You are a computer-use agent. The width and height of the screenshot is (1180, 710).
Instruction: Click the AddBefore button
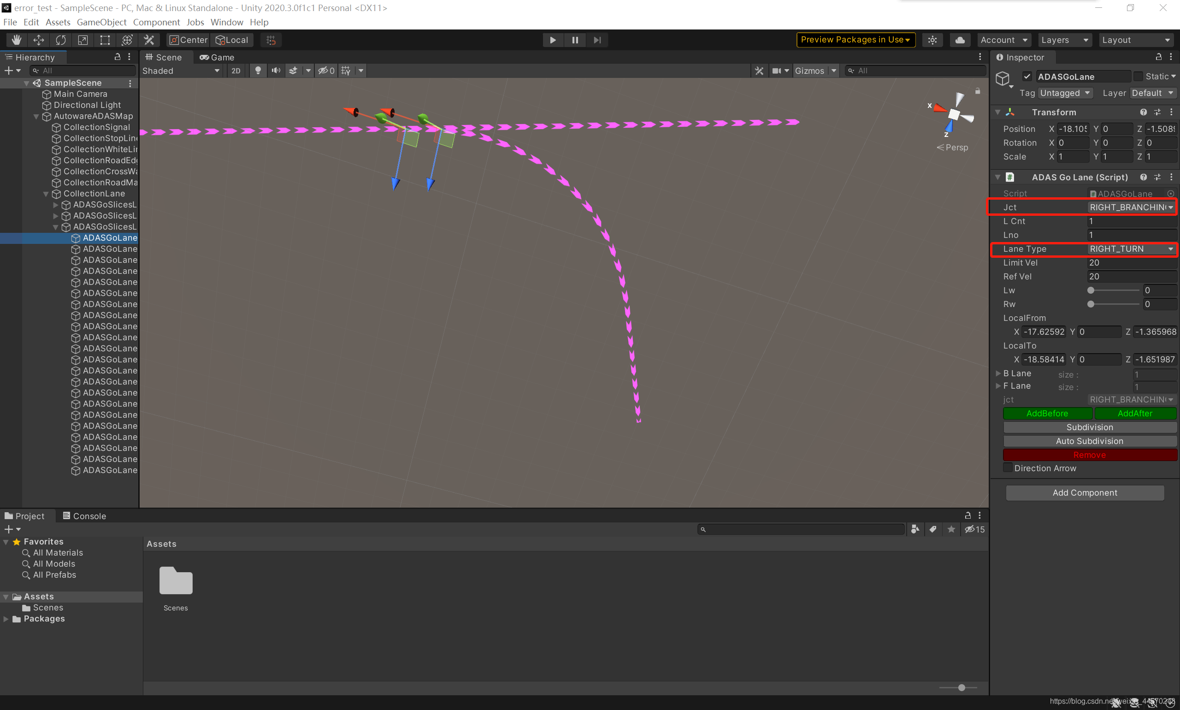pyautogui.click(x=1047, y=414)
